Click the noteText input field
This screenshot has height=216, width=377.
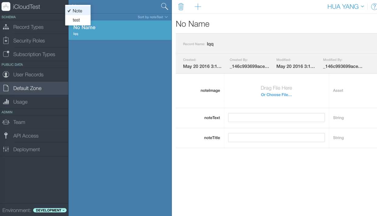276,118
